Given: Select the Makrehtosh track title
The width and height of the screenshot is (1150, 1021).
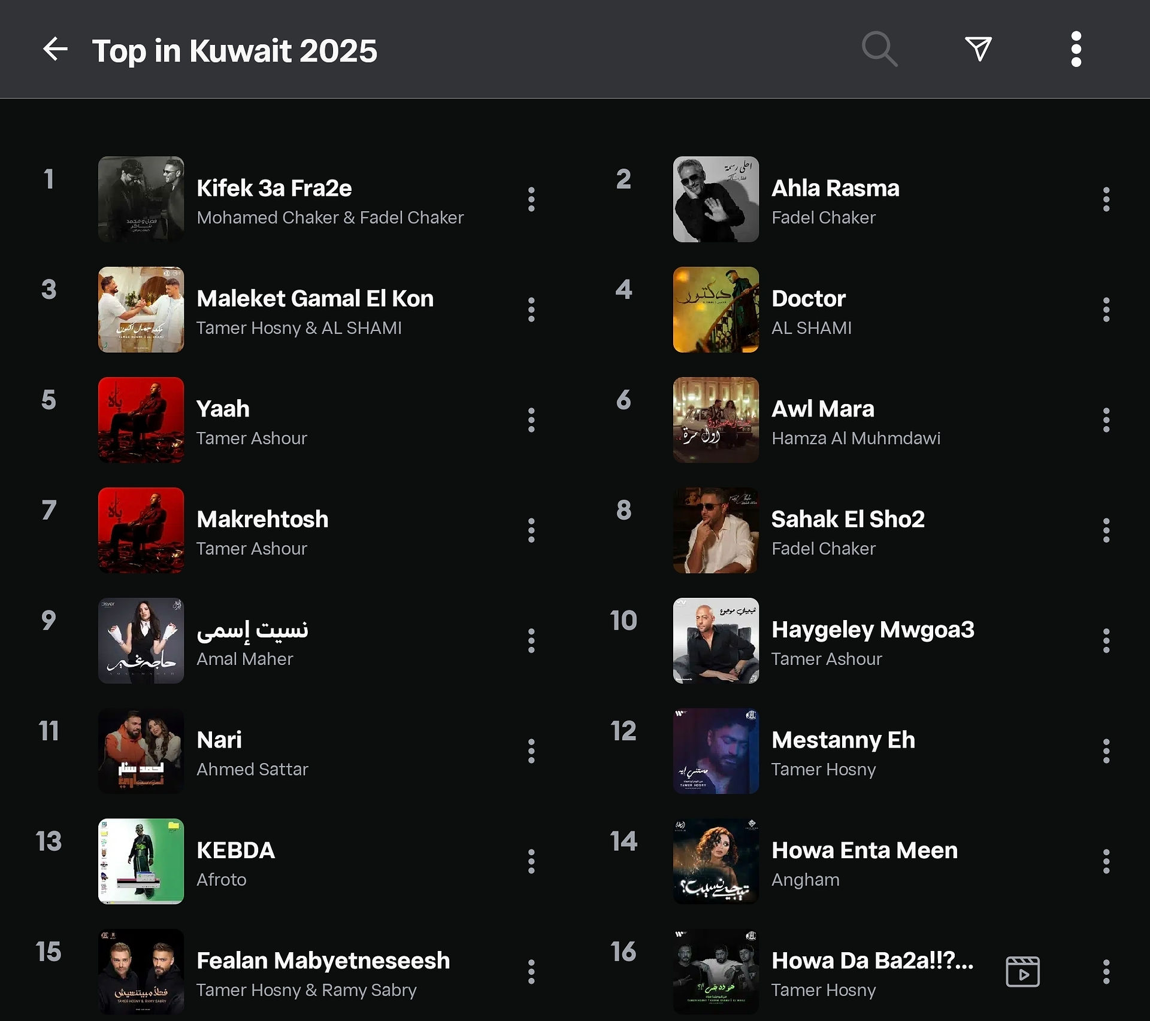Looking at the screenshot, I should tap(262, 519).
